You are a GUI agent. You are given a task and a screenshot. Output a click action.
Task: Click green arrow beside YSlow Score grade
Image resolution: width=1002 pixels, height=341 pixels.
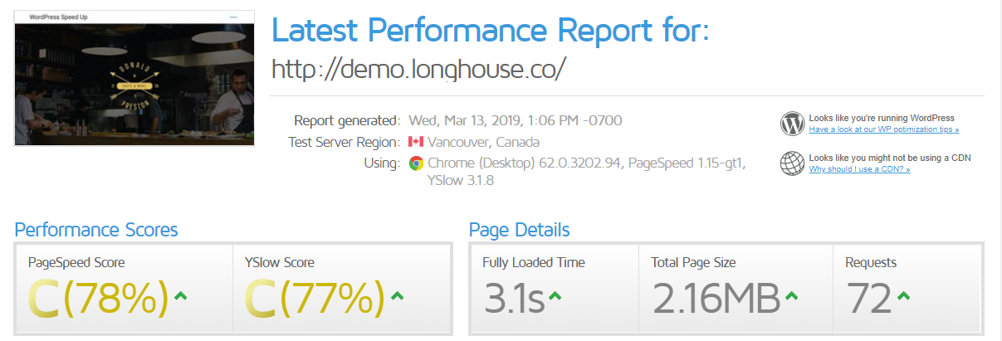(x=397, y=295)
